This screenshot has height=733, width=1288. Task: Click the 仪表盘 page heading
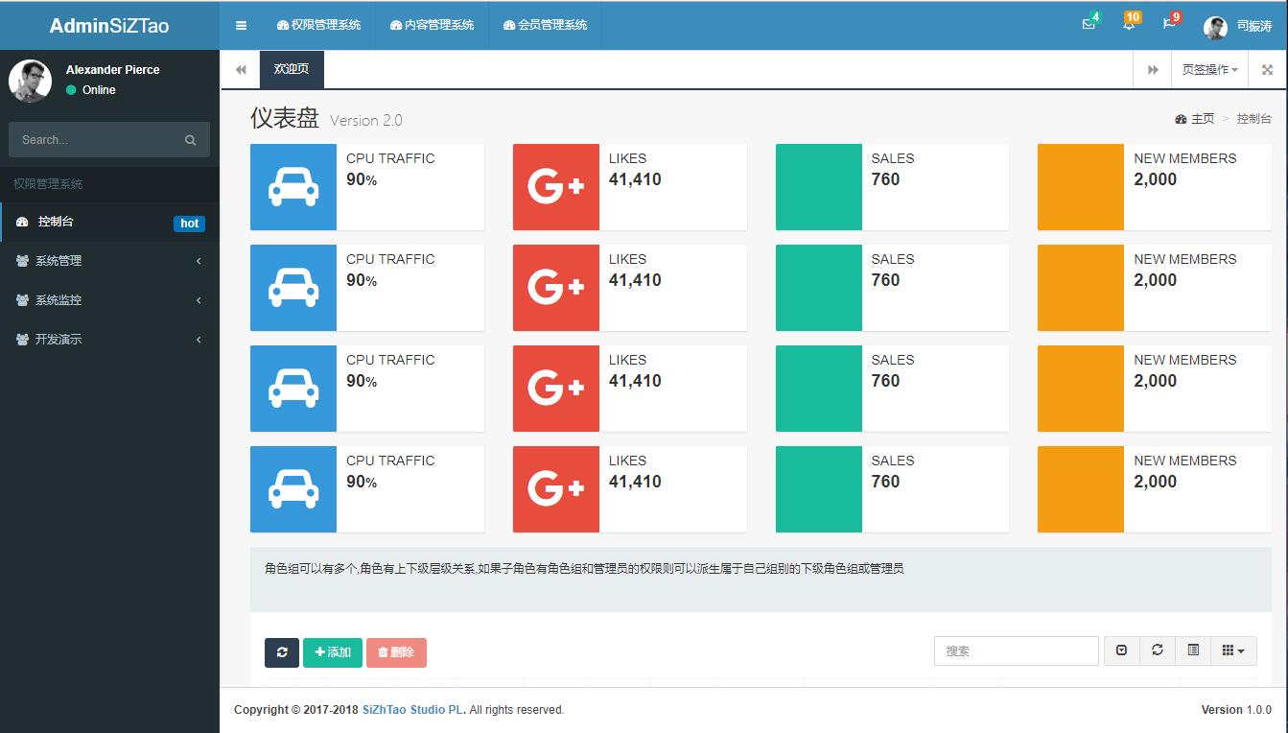pyautogui.click(x=284, y=118)
